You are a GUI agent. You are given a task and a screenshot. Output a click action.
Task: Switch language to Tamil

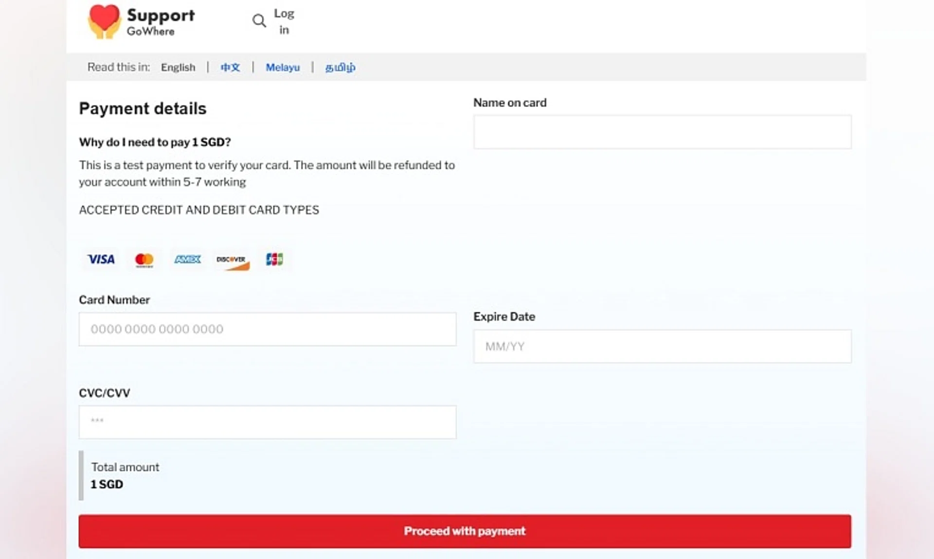point(340,68)
